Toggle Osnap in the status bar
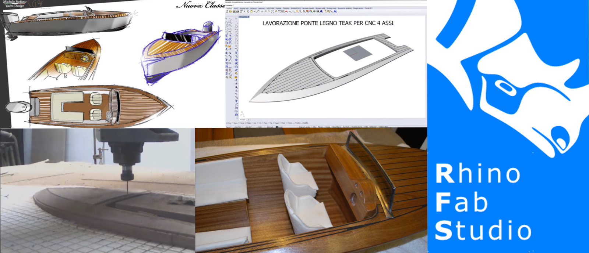This screenshot has width=589, height=253. 328,127
